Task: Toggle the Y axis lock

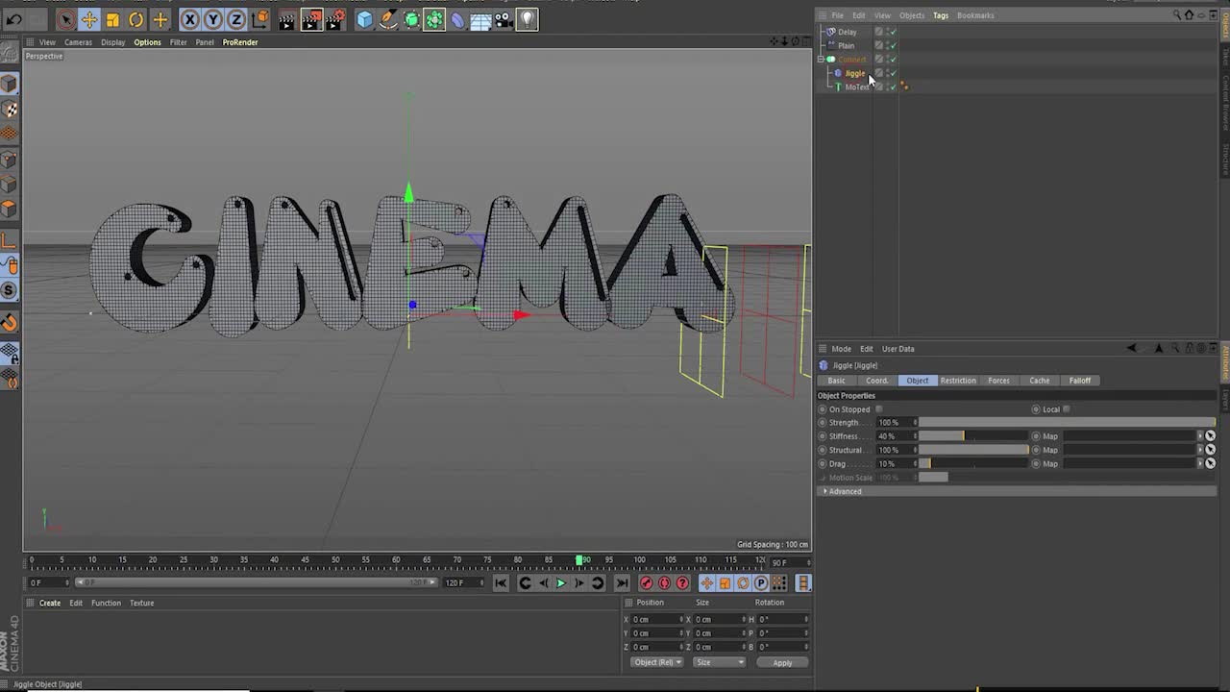Action: (x=213, y=19)
